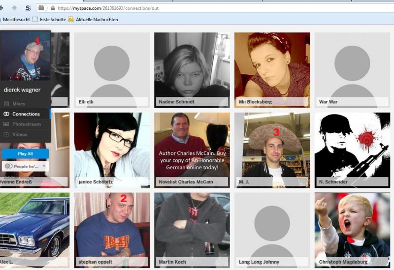This screenshot has width=394, height=270.
Task: Click the Mixes icon in sidebar
Action: point(6,104)
